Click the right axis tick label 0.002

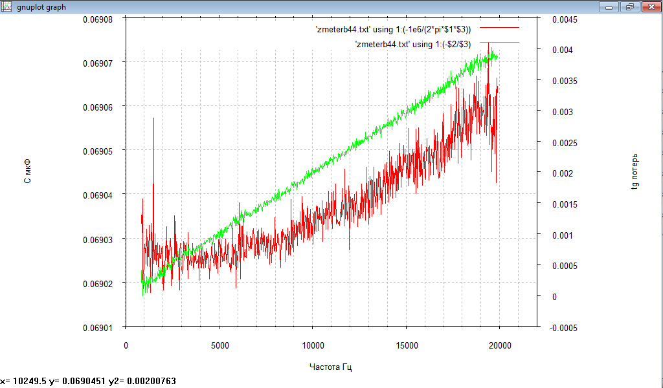pyautogui.click(x=563, y=173)
